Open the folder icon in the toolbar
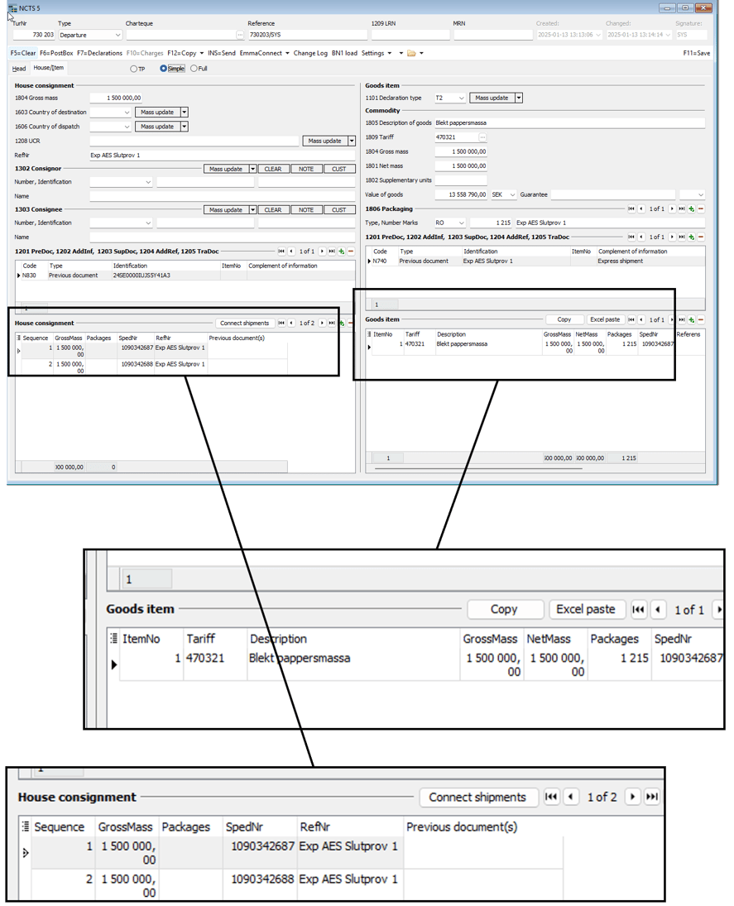The width and height of the screenshot is (734, 906). (411, 53)
